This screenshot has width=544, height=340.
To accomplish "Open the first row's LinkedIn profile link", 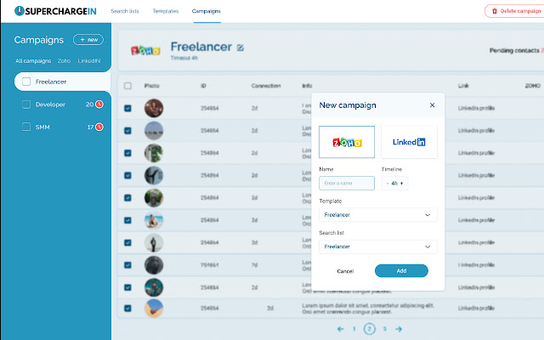I will pos(476,108).
